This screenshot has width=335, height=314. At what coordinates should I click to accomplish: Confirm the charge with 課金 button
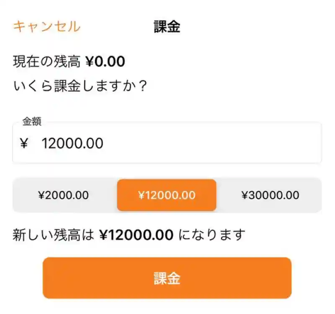(167, 278)
